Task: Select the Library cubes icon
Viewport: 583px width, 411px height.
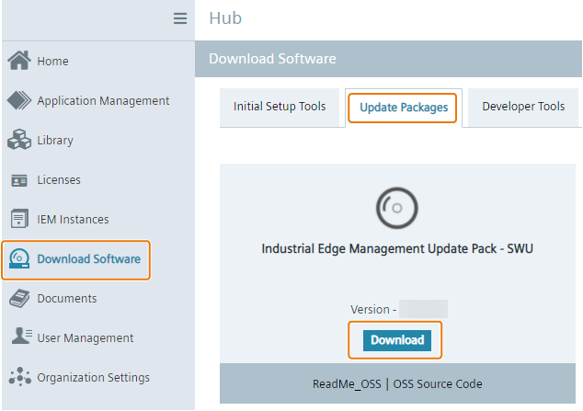Action: 19,141
